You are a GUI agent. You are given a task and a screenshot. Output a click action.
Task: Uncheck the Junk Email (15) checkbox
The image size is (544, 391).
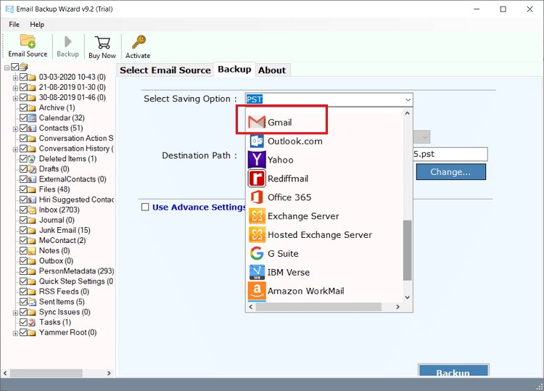coord(23,231)
